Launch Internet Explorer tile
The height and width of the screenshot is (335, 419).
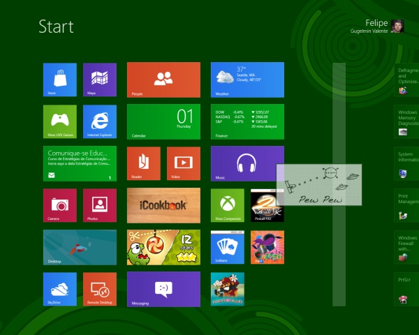point(100,121)
